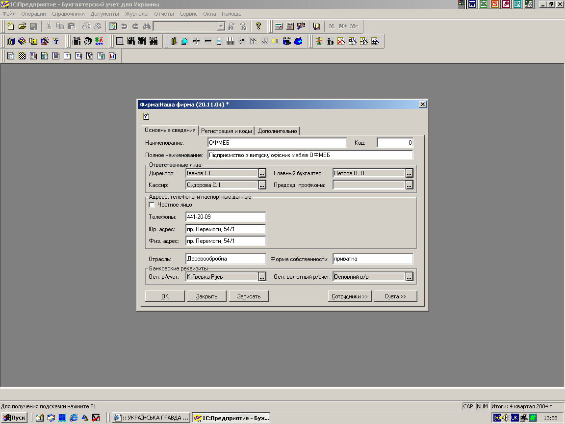This screenshot has height=424, width=565.
Task: Click the checkerboard report icon in third toolbar
Action: tap(22, 56)
